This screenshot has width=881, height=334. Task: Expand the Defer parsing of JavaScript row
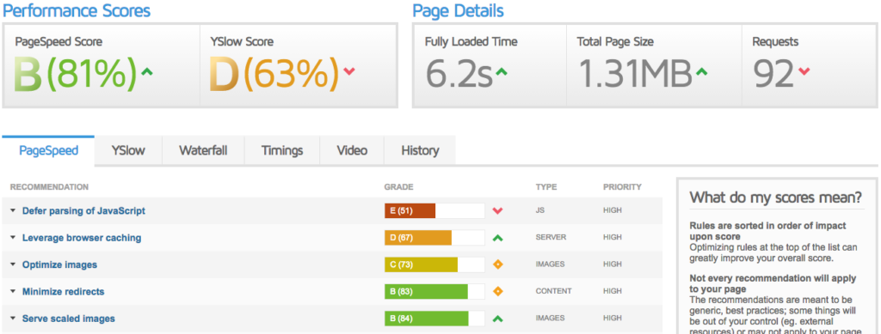tap(13, 210)
